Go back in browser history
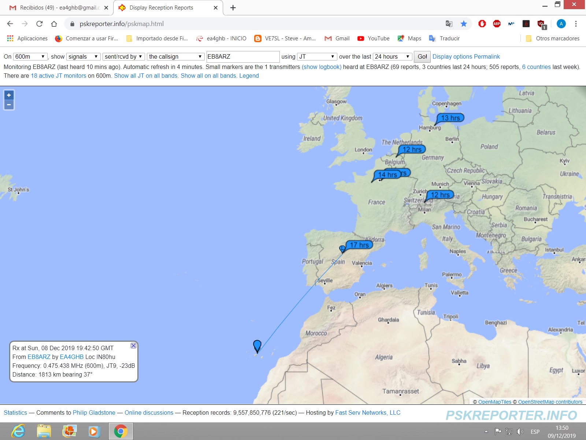586x440 pixels. 10,24
